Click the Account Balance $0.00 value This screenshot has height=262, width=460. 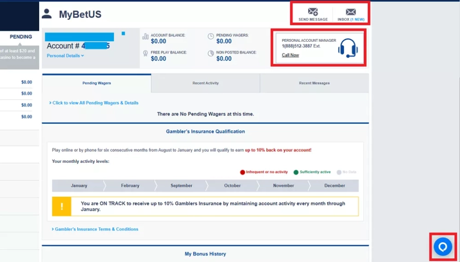click(158, 41)
